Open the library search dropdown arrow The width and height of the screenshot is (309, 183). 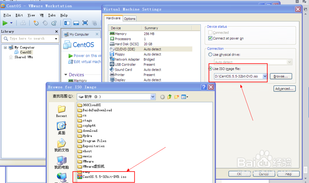(56, 39)
